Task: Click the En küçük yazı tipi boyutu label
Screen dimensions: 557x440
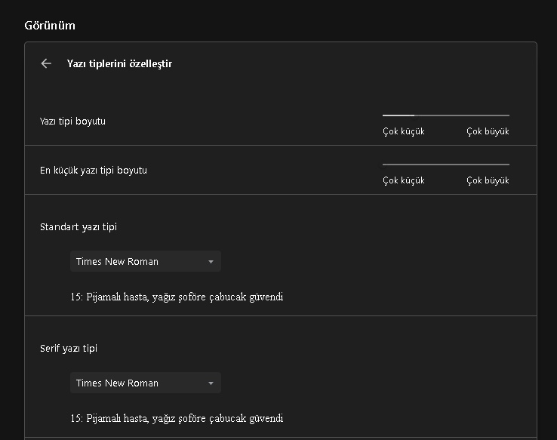Action: coord(94,170)
